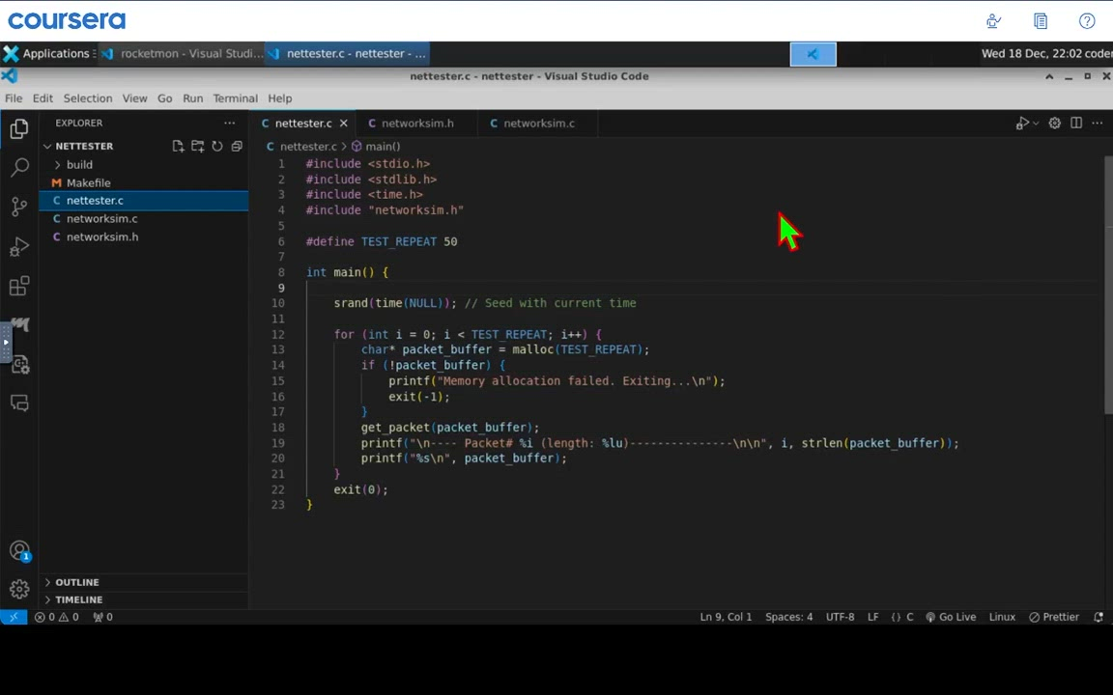
Task: Open the View menu
Action: click(134, 98)
